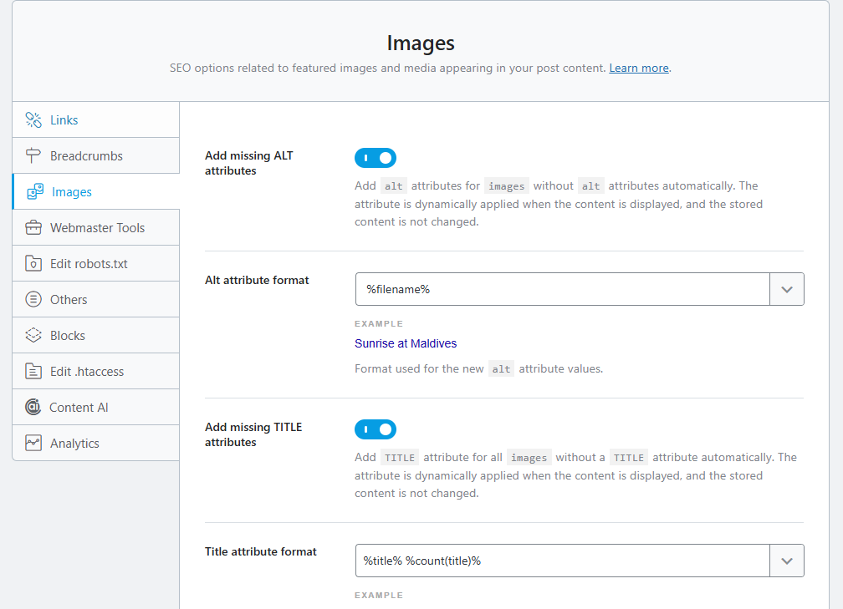Click the Others list icon
This screenshot has width=843, height=609.
click(33, 300)
